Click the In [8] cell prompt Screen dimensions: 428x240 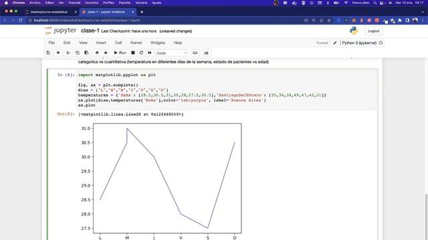click(x=66, y=75)
